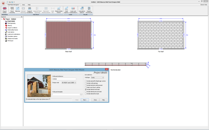Click the Near leaf wall drawing
209x130 pixels.
pos(69,35)
